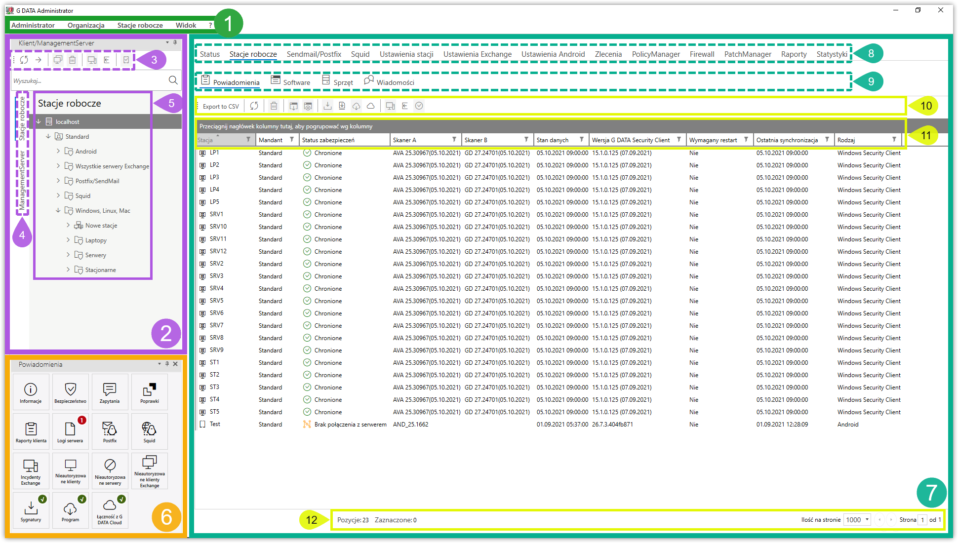958x543 pixels.
Task: Click the right arrow icon in the Klient/ManagementServer toolbar
Action: pyautogui.click(x=38, y=60)
